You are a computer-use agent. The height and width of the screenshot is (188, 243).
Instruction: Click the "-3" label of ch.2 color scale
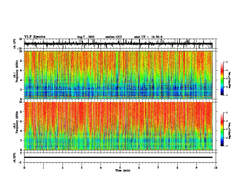(226, 113)
